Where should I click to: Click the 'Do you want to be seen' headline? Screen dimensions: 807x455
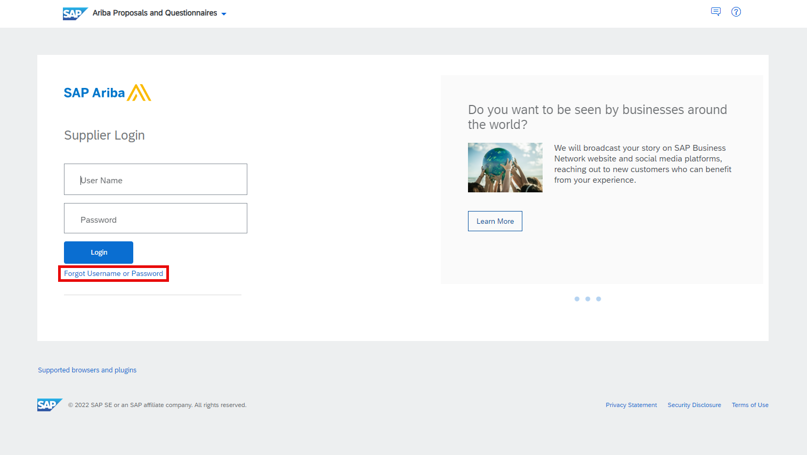pyautogui.click(x=598, y=117)
